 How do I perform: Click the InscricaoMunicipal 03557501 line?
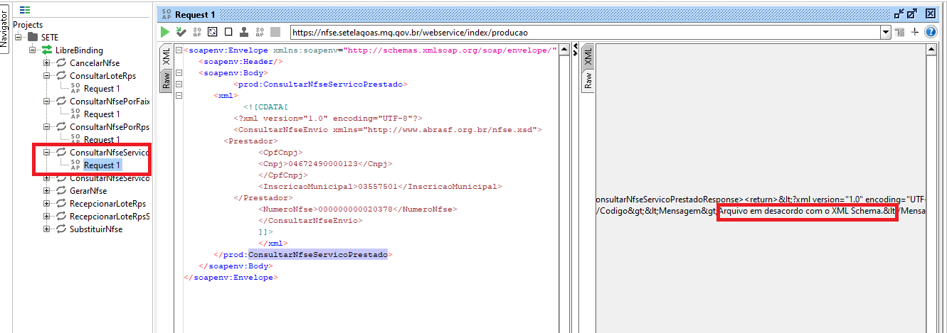coord(379,186)
